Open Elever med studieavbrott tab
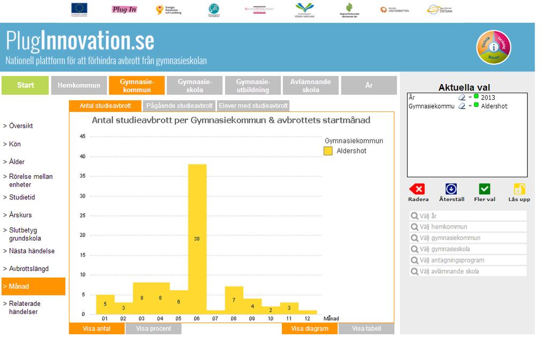Image resolution: width=549 pixels, height=353 pixels. click(253, 106)
